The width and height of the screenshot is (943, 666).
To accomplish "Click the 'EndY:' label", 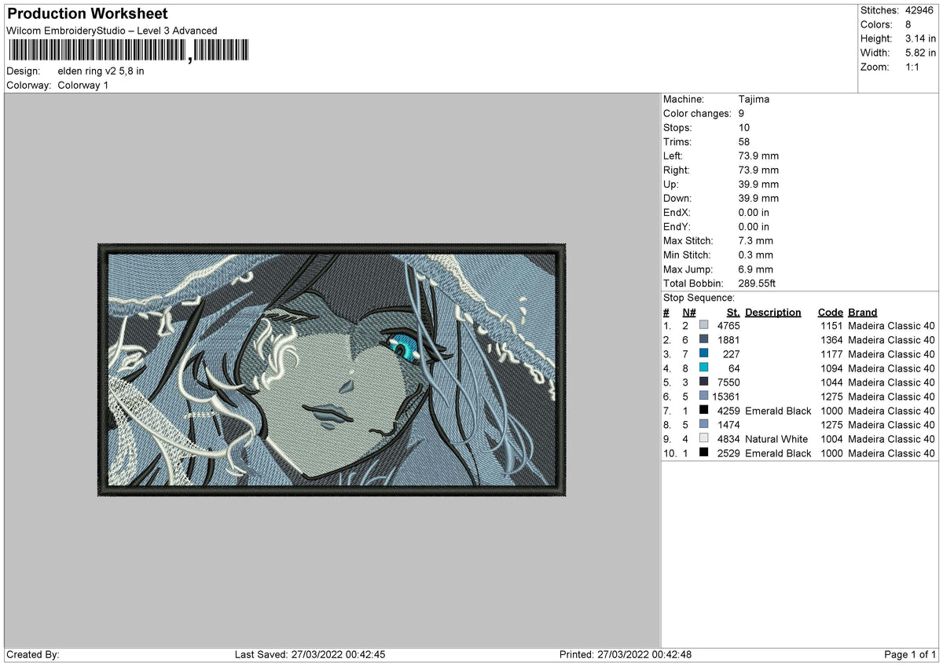I will coord(677,226).
